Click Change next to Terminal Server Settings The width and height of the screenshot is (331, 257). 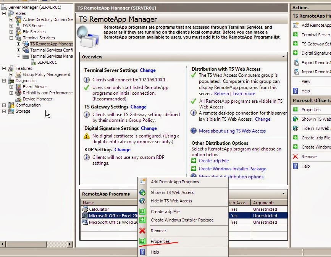[x=148, y=70]
